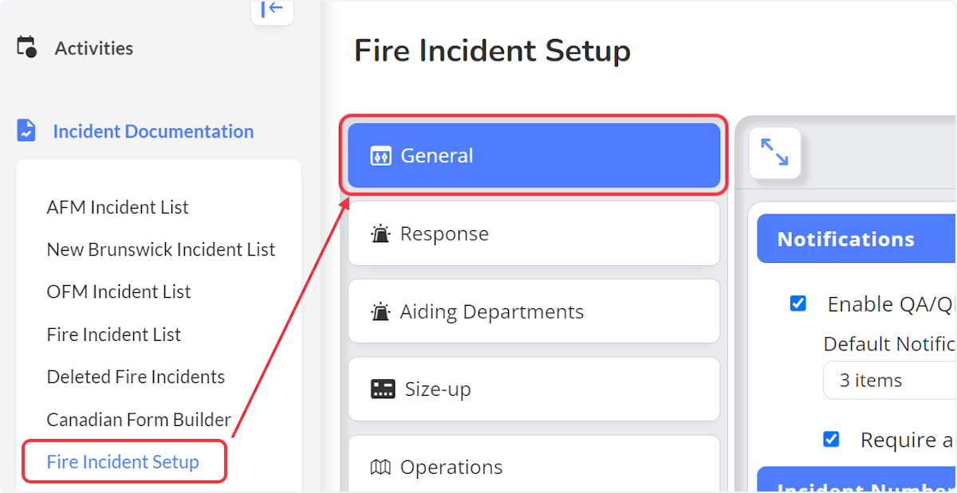The height and width of the screenshot is (493, 957).
Task: Click the Activities calendar icon
Action: click(26, 47)
